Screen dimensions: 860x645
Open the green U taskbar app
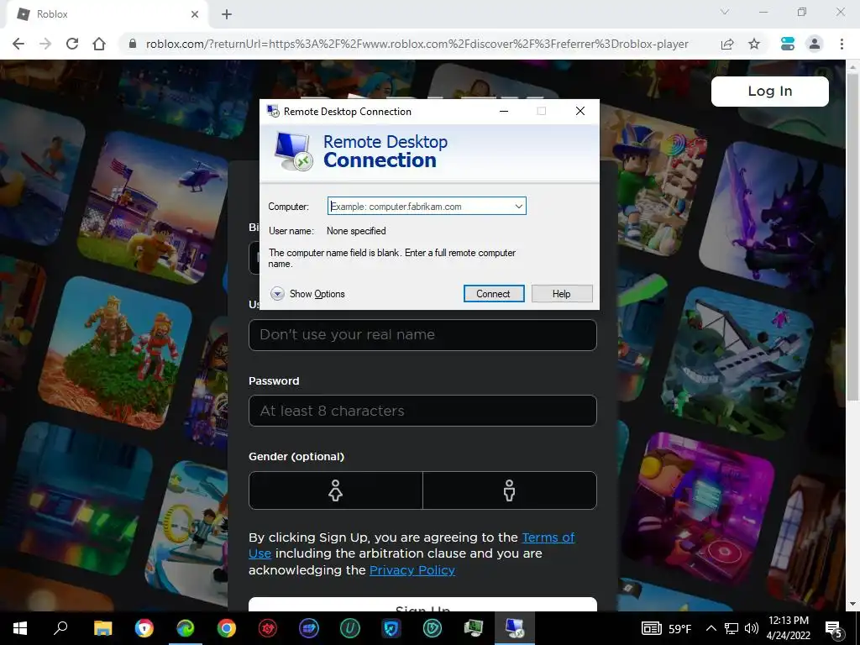pos(350,628)
